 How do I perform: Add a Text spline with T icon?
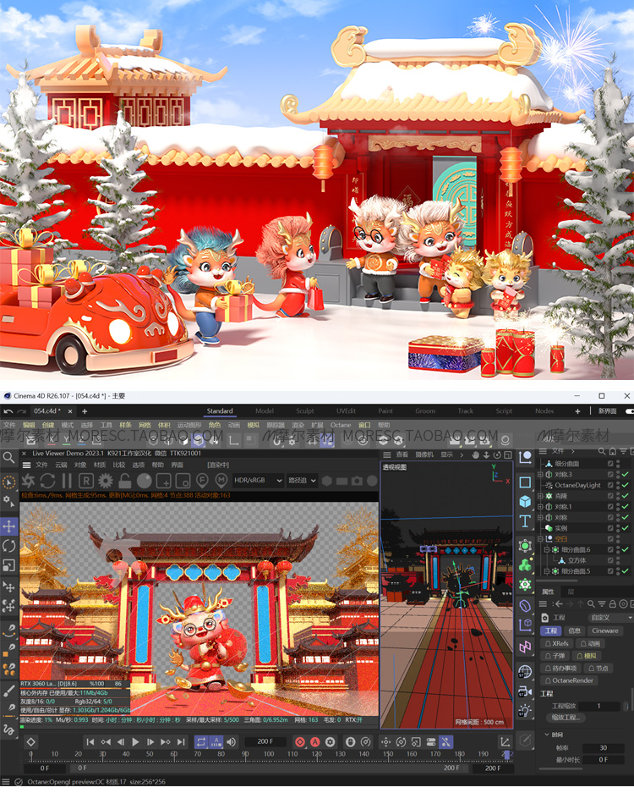(525, 521)
